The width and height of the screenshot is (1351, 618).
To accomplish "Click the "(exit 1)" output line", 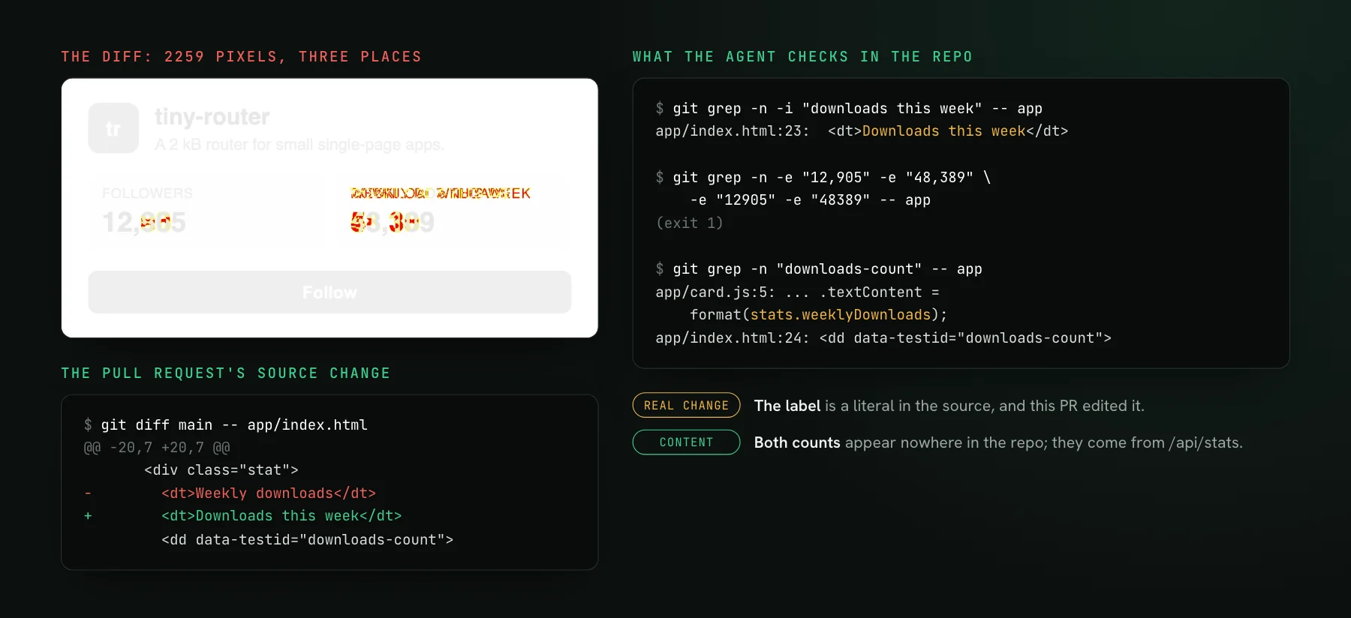I will click(689, 223).
